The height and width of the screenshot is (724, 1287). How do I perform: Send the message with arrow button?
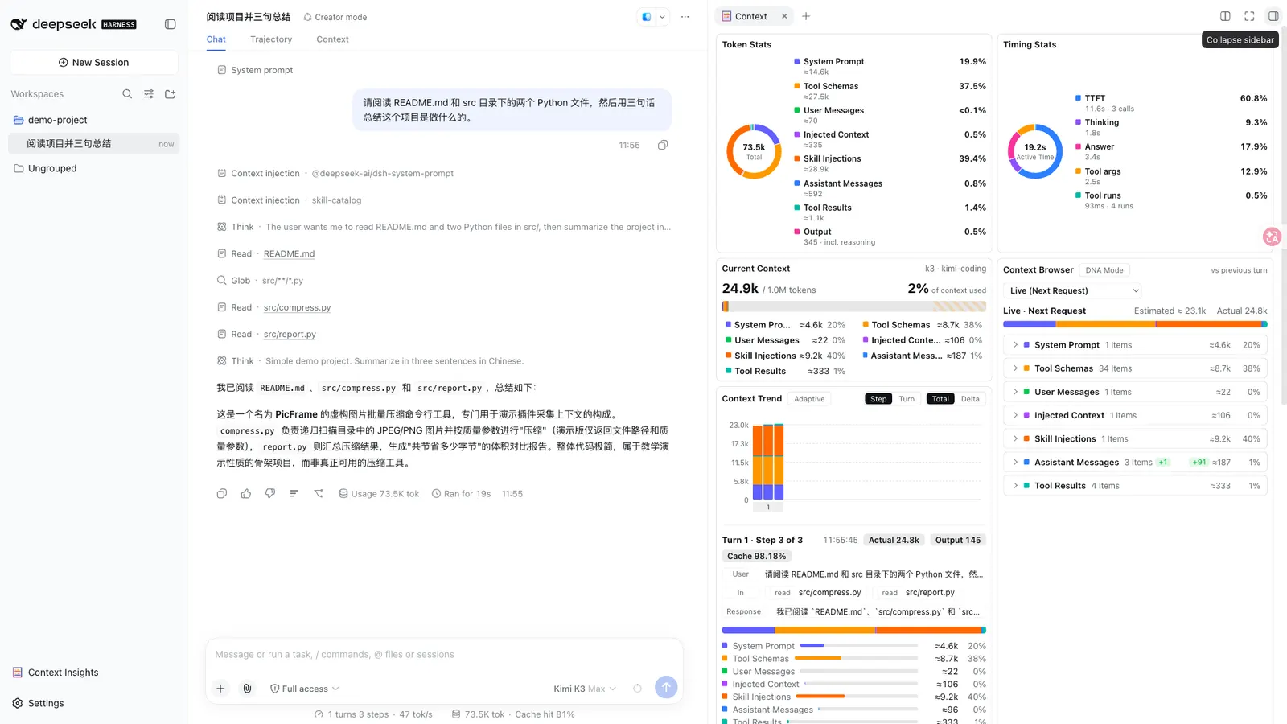666,687
